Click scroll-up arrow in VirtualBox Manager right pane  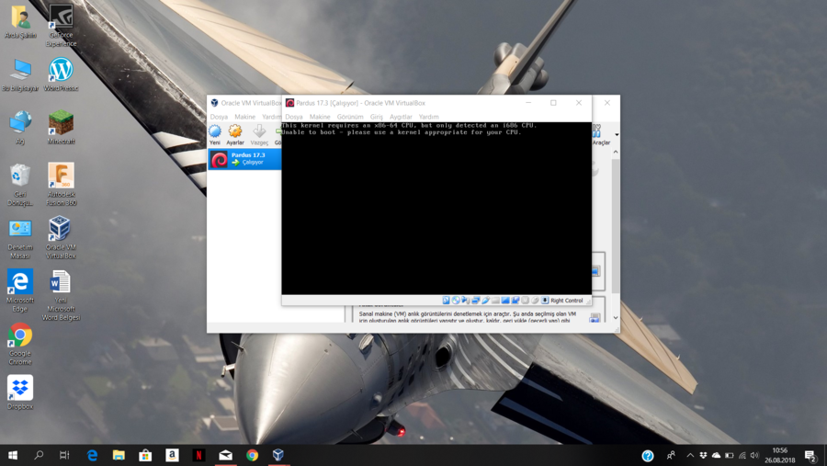tap(616, 152)
